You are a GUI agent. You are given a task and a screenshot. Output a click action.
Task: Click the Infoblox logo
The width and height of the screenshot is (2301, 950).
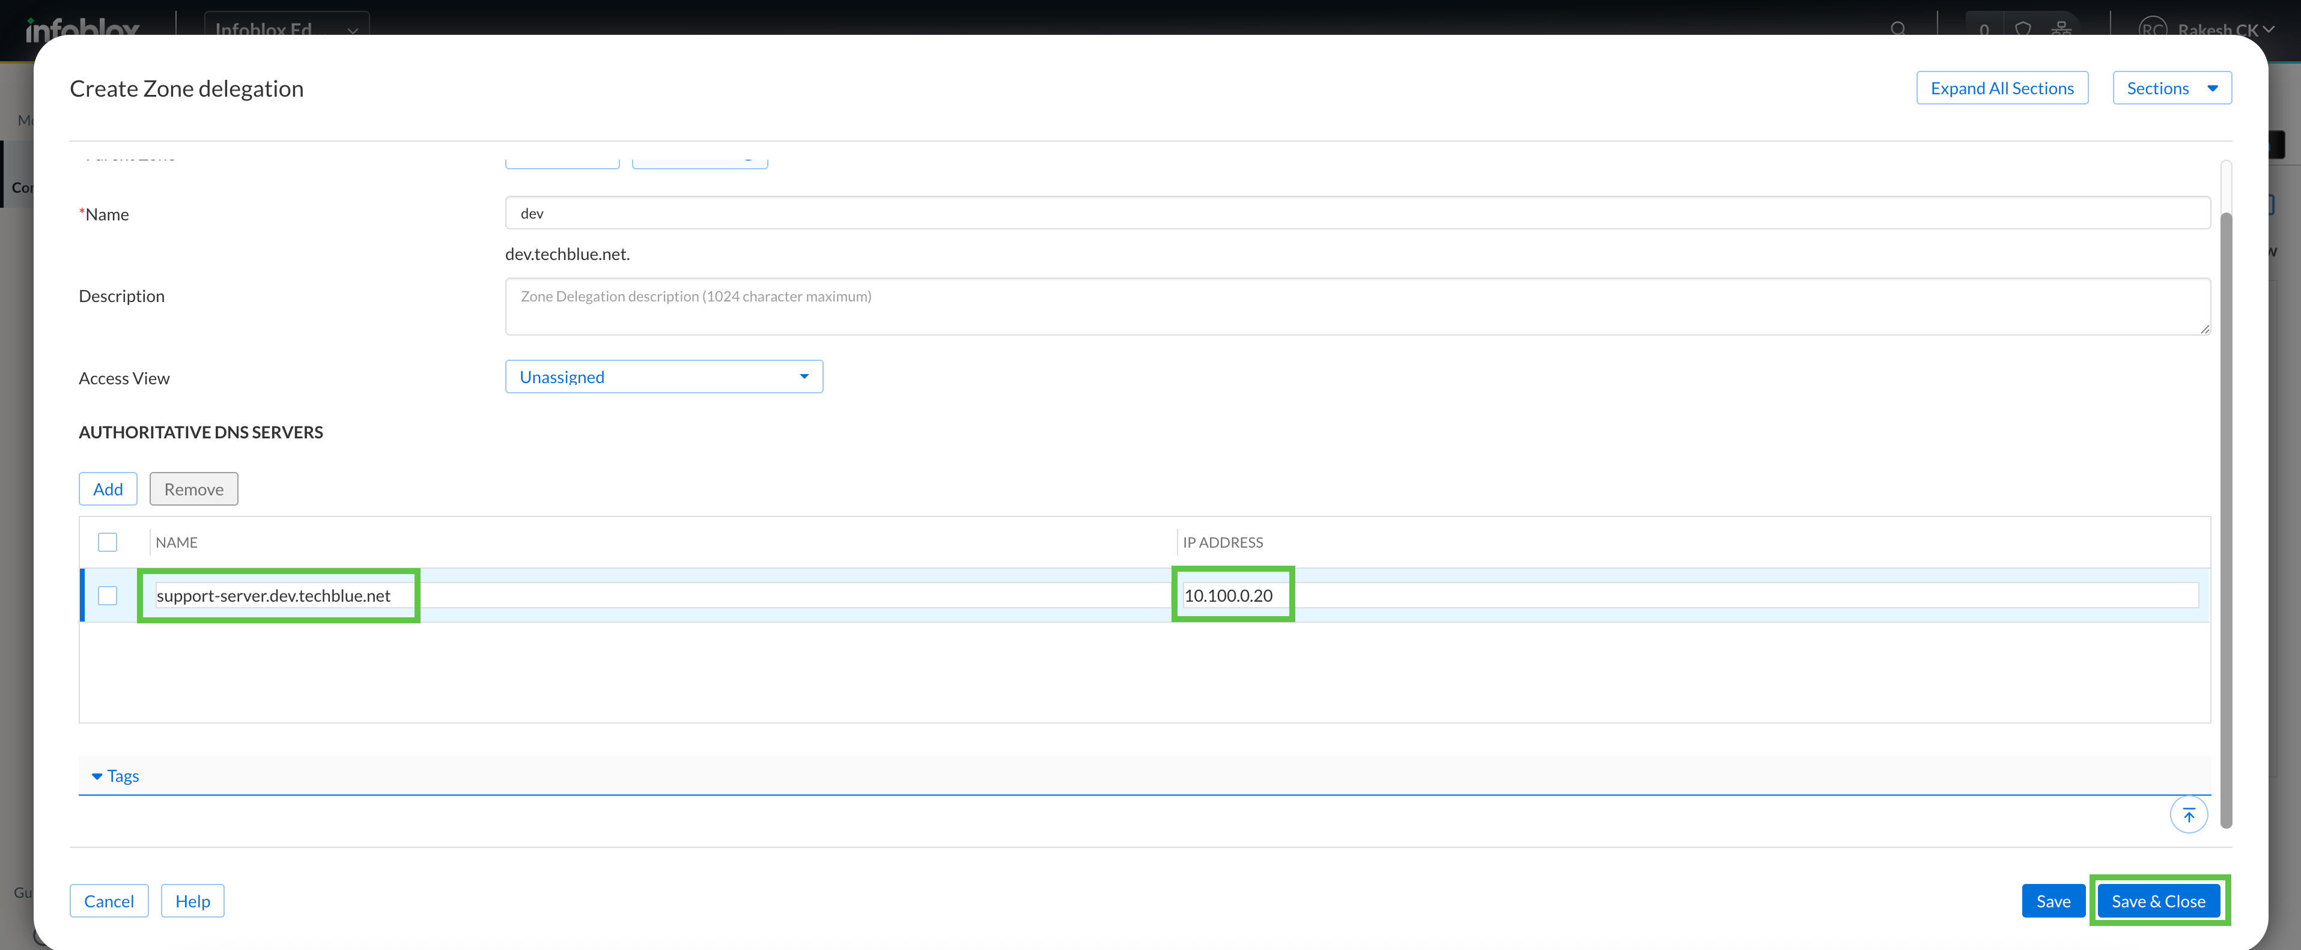pyautogui.click(x=82, y=29)
